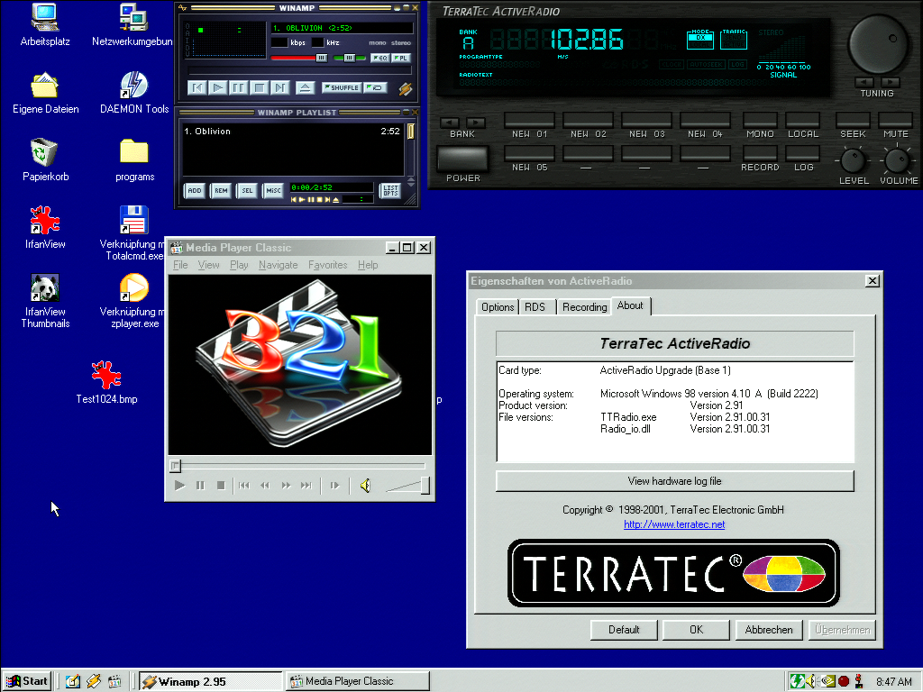
Task: Click Winamp main stop button
Action: [x=259, y=87]
